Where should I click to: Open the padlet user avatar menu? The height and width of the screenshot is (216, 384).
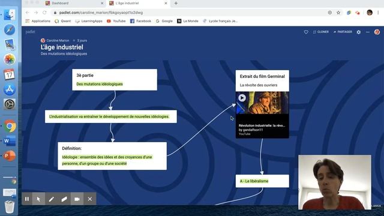(x=377, y=32)
